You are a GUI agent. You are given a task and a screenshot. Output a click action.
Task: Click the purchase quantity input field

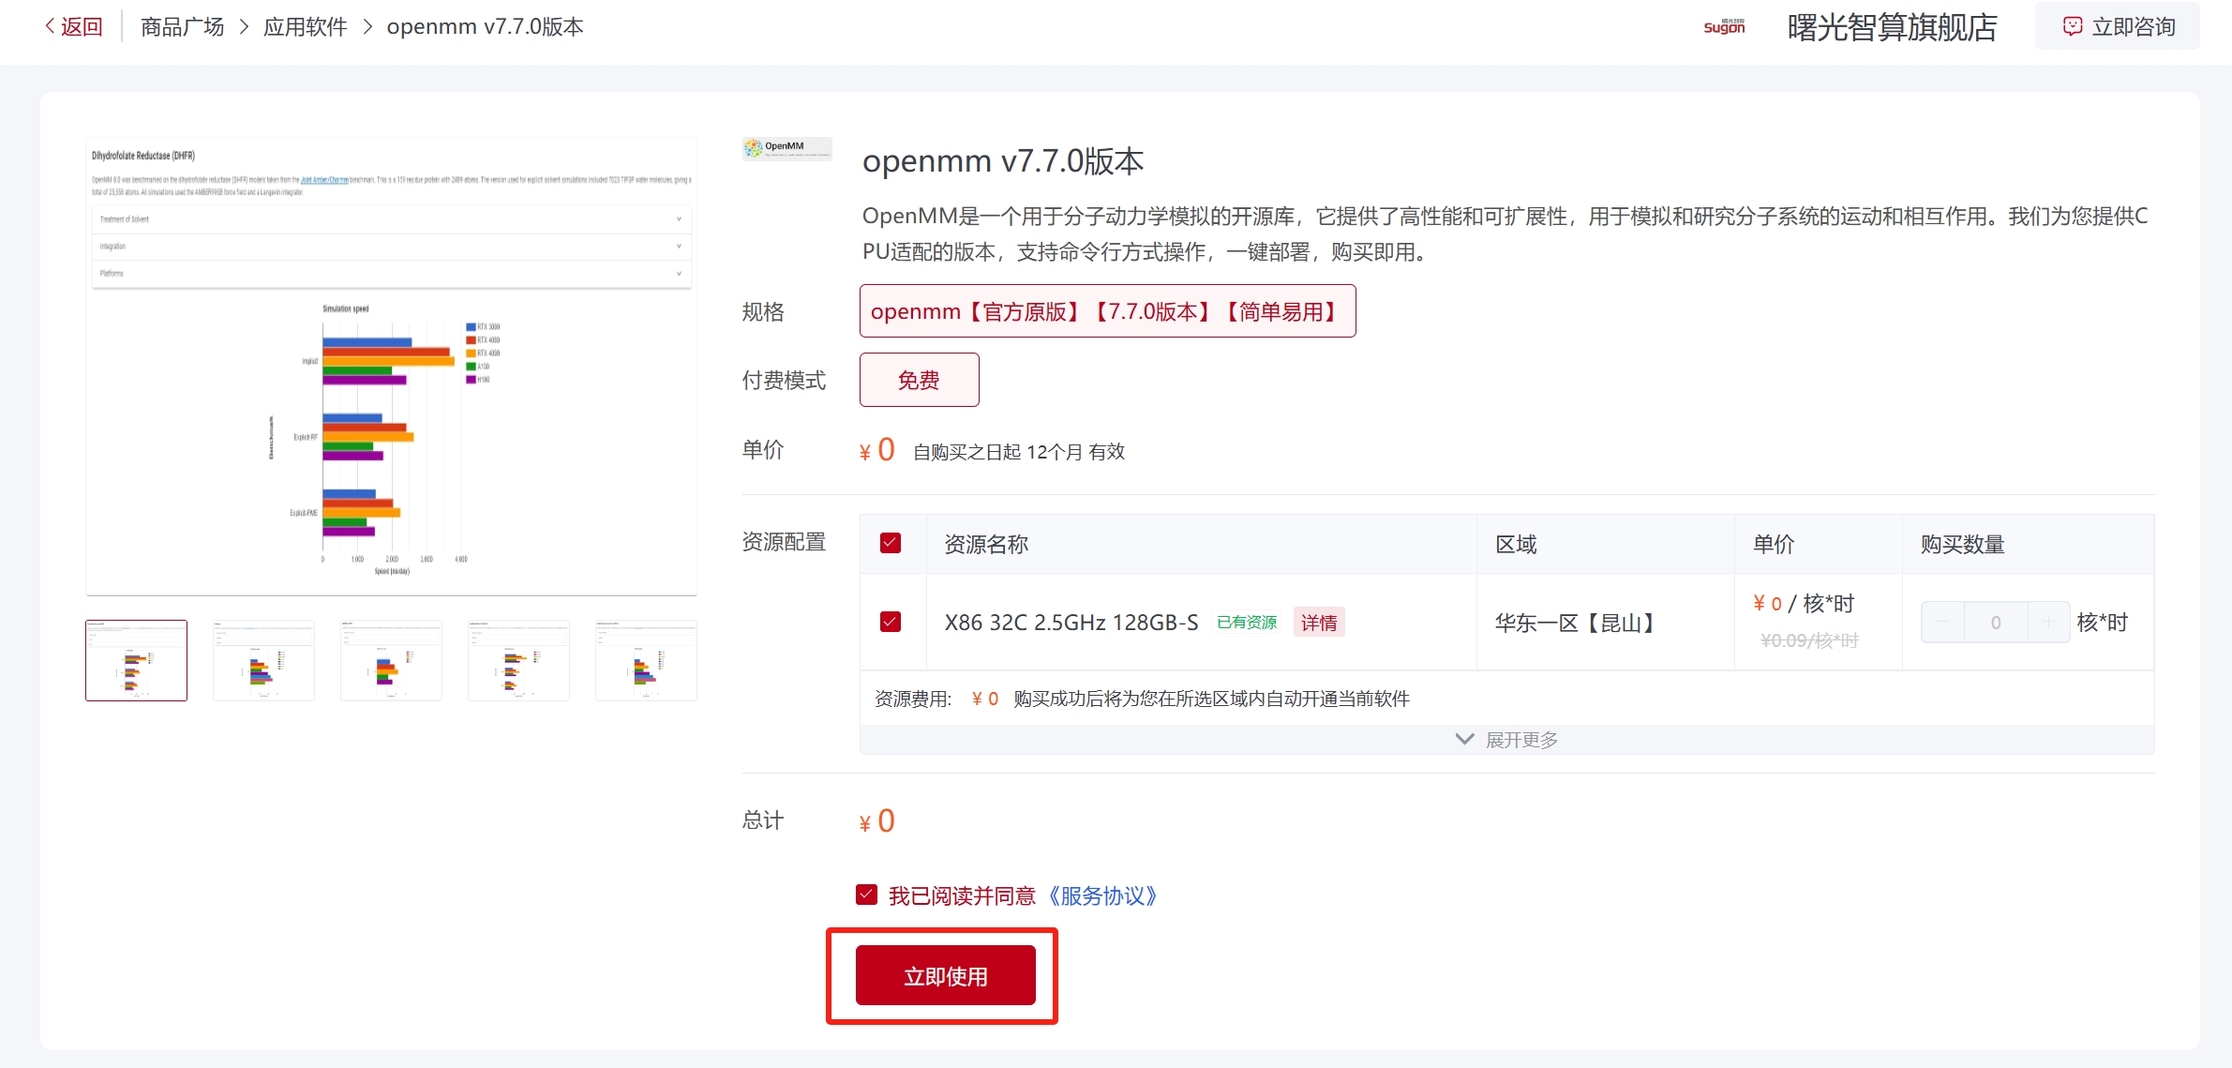coord(1995,623)
